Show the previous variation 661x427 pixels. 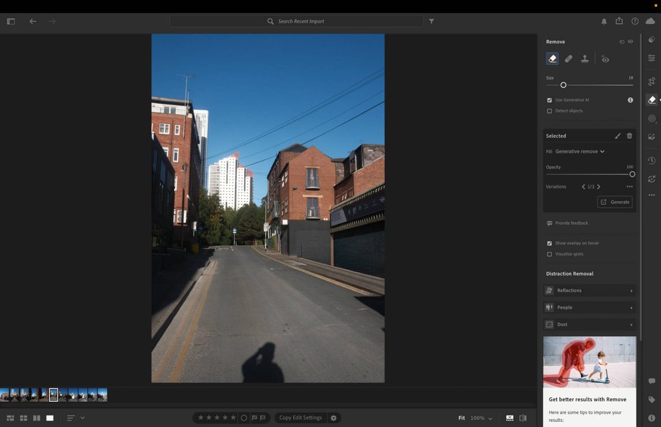point(584,186)
